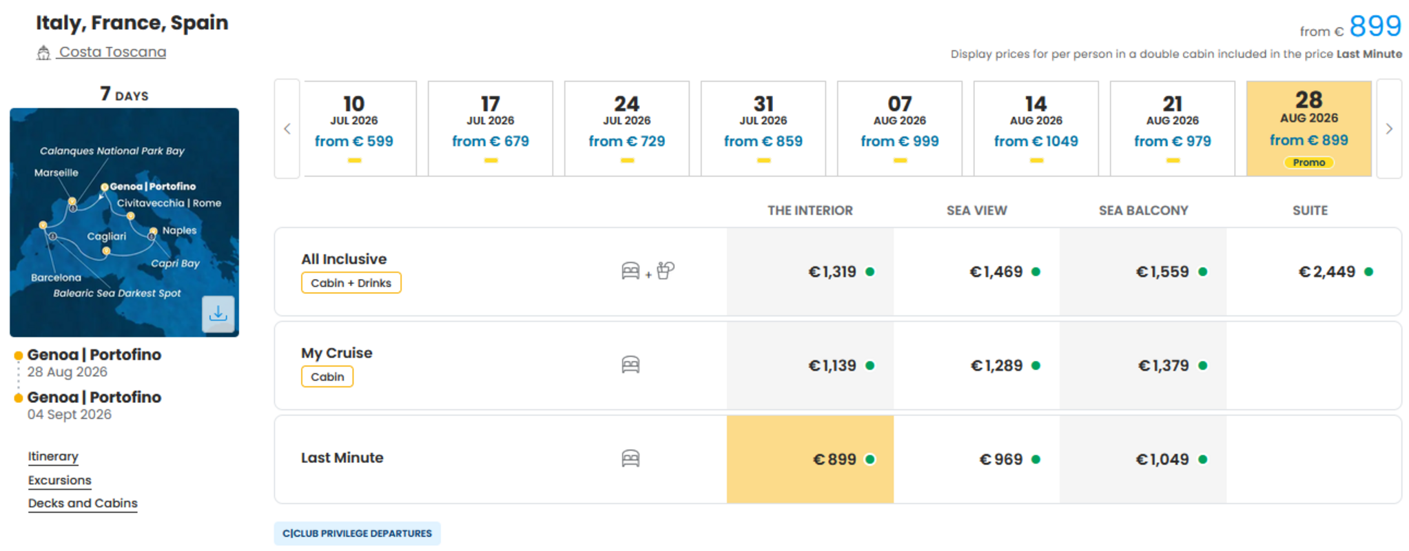Select the 21 Aug 2026 departure

1173,129
